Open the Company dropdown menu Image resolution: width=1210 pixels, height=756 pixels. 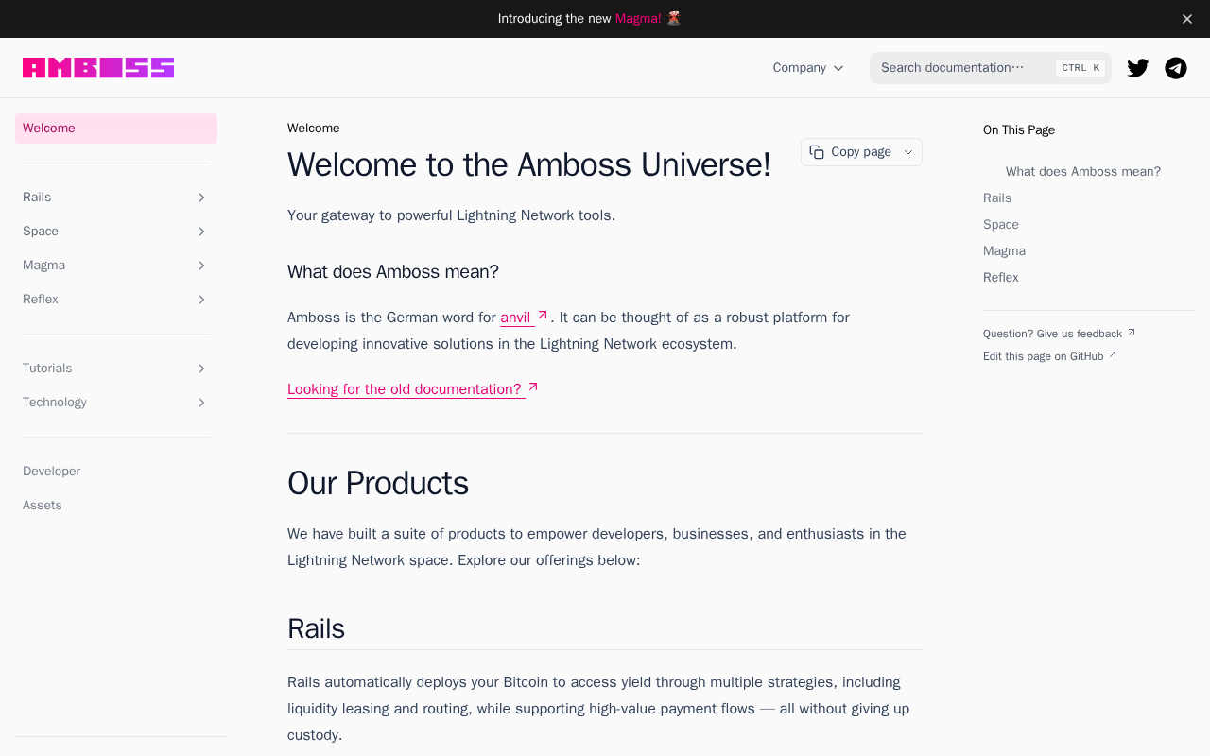(808, 68)
